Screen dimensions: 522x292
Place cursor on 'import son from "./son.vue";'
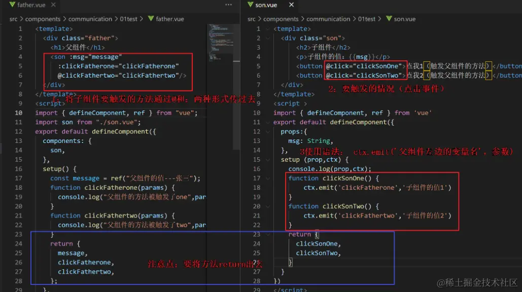click(x=88, y=122)
